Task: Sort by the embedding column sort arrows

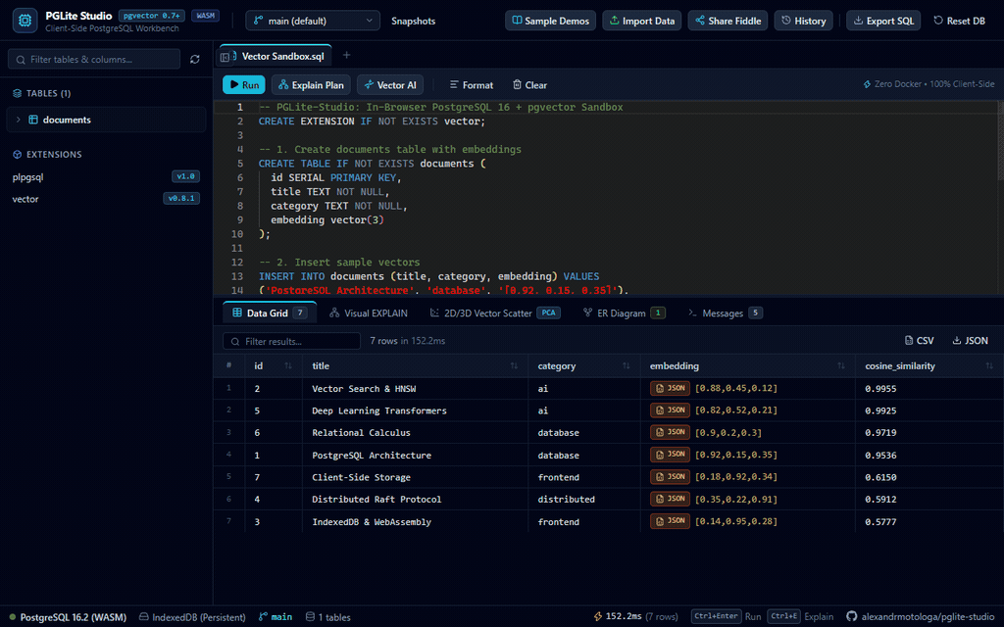Action: coord(840,366)
